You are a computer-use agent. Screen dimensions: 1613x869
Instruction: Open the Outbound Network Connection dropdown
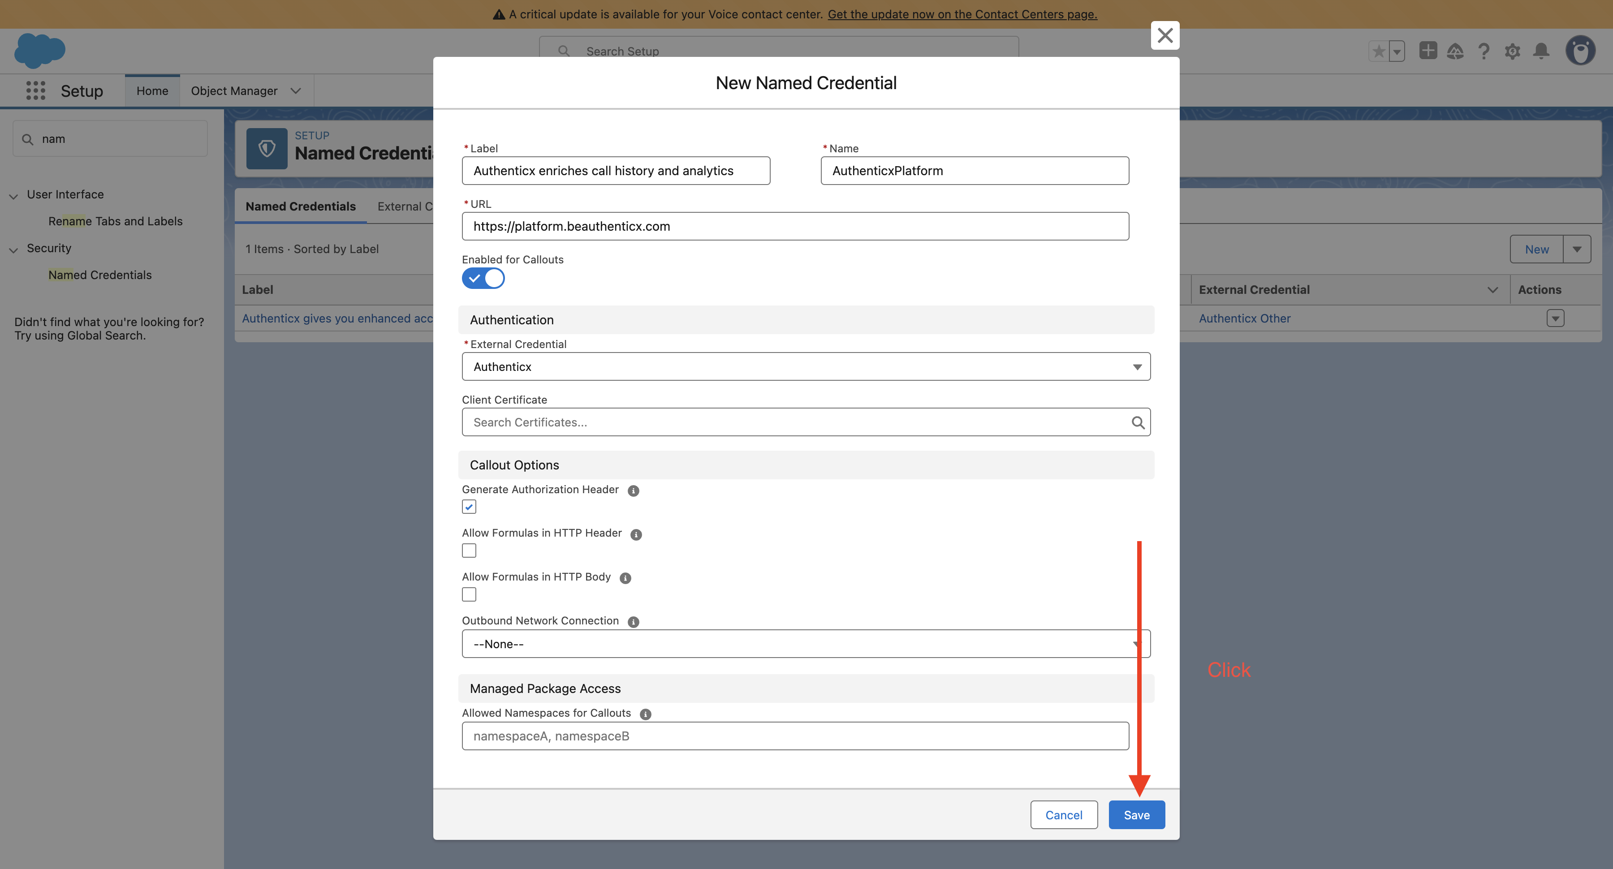[806, 644]
